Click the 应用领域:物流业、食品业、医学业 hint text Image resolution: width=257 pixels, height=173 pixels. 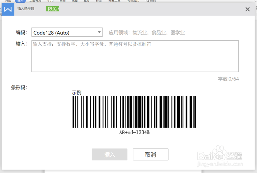[x=146, y=33]
